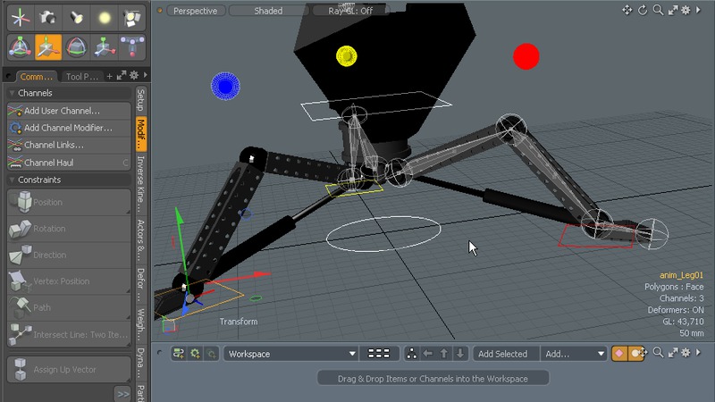This screenshot has height=402, width=715.
Task: Open the Dyna… vertical tab
Action: [141, 364]
